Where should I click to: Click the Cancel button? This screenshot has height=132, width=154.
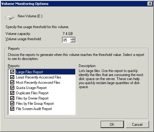pos(137,125)
